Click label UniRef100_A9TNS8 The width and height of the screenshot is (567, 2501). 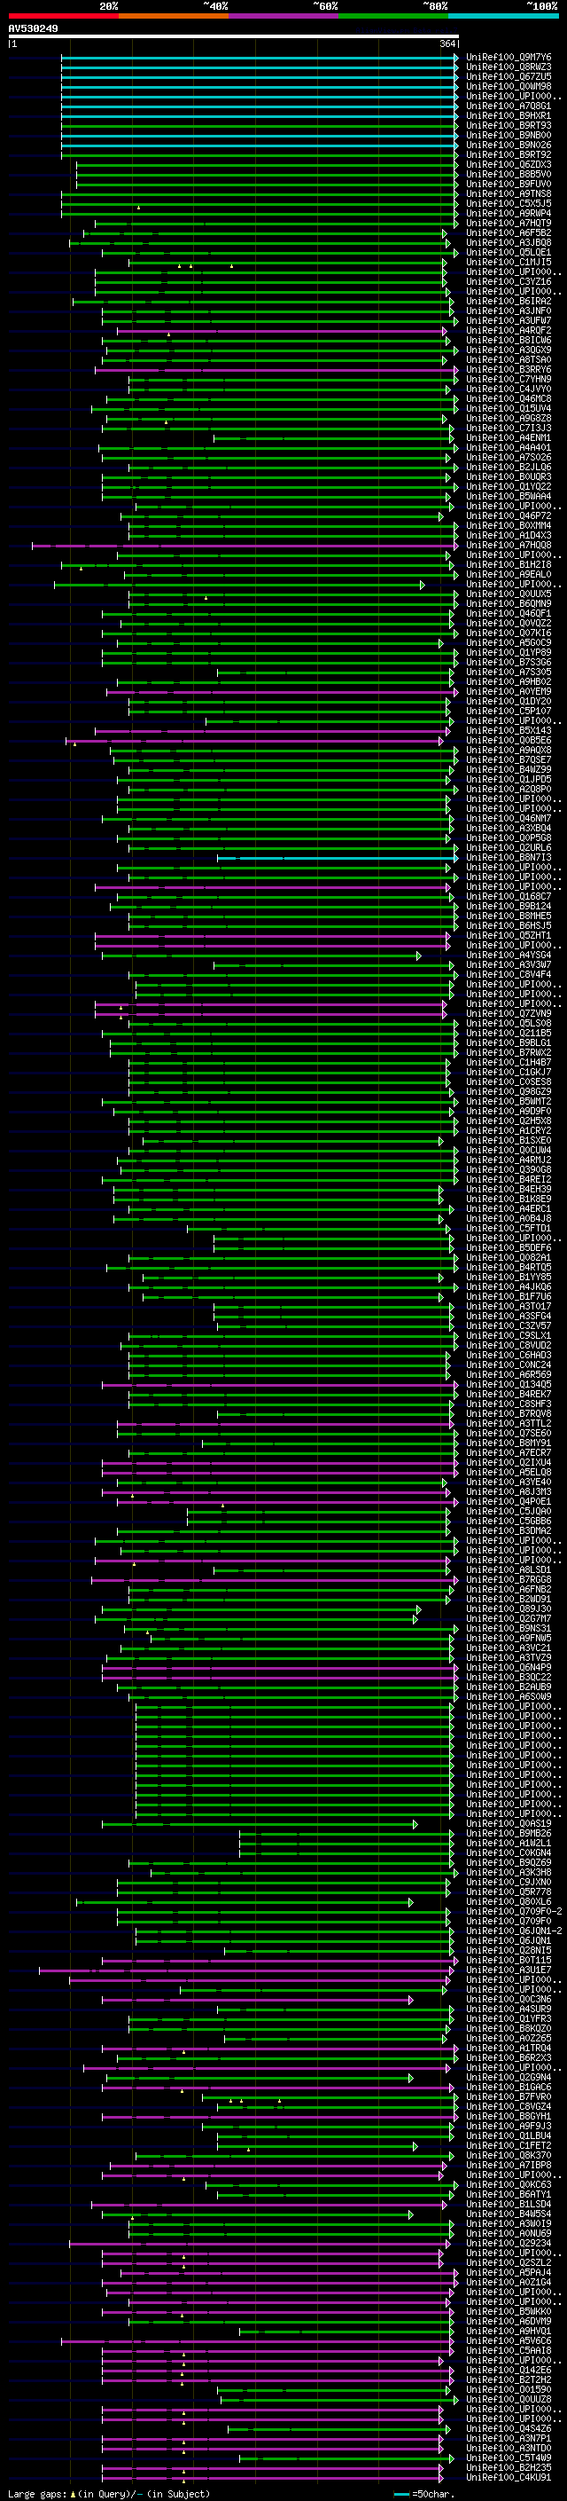(x=509, y=193)
